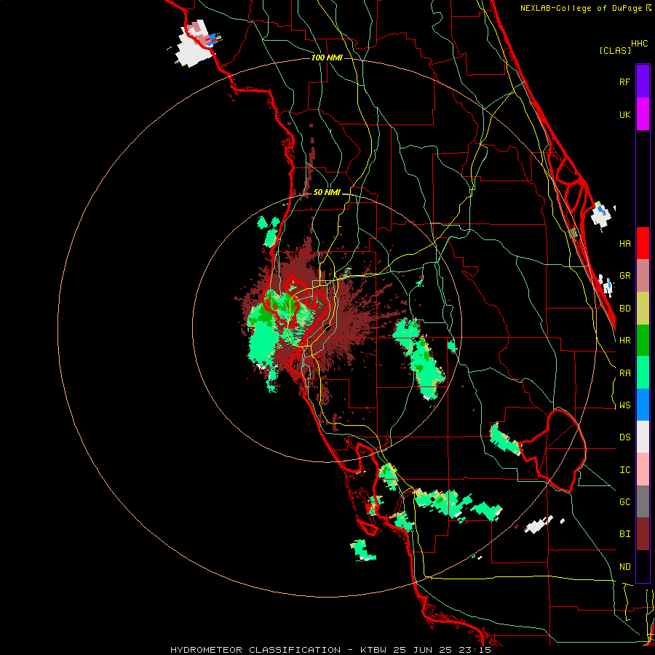
Task: Select the white DS legend swatch
Action: click(x=643, y=437)
